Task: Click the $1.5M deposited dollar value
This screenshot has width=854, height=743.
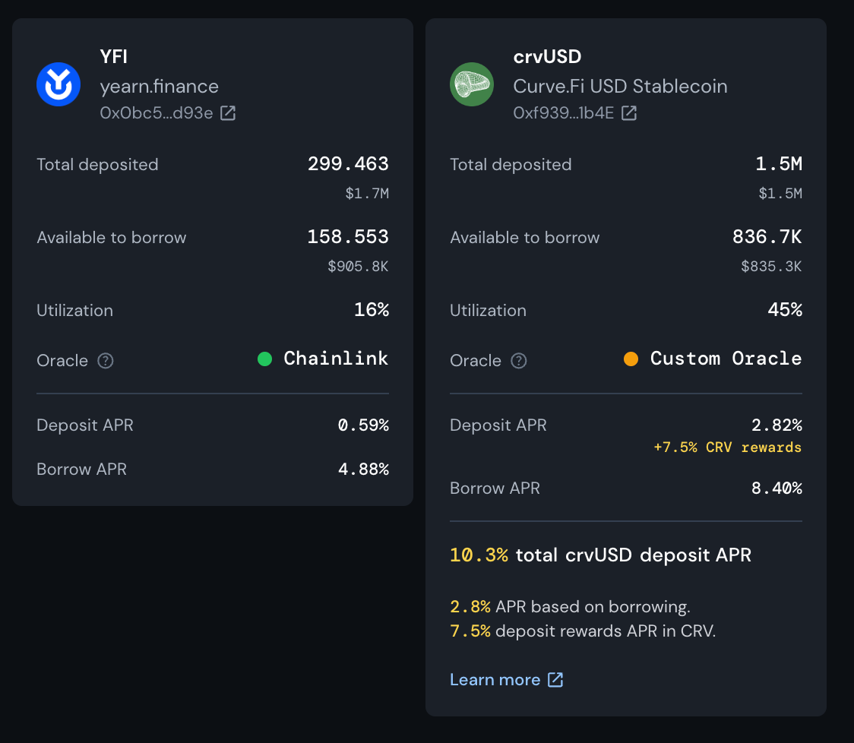Action: click(x=780, y=194)
